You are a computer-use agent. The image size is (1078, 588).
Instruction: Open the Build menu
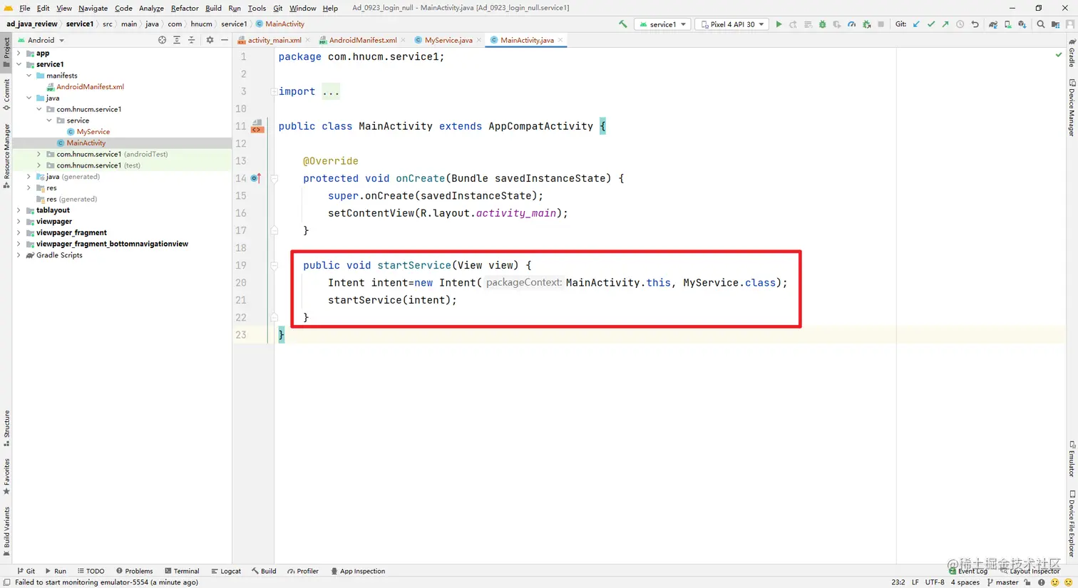coord(213,8)
